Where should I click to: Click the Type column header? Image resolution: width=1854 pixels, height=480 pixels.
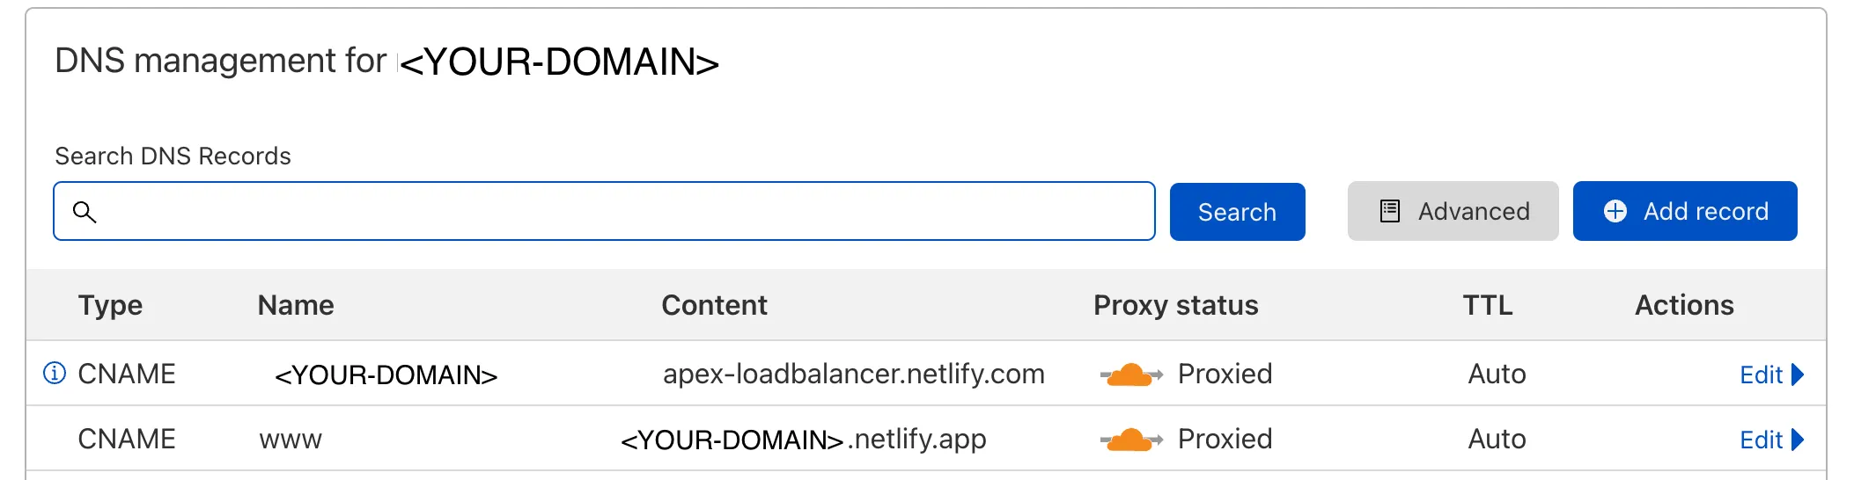pos(110,305)
